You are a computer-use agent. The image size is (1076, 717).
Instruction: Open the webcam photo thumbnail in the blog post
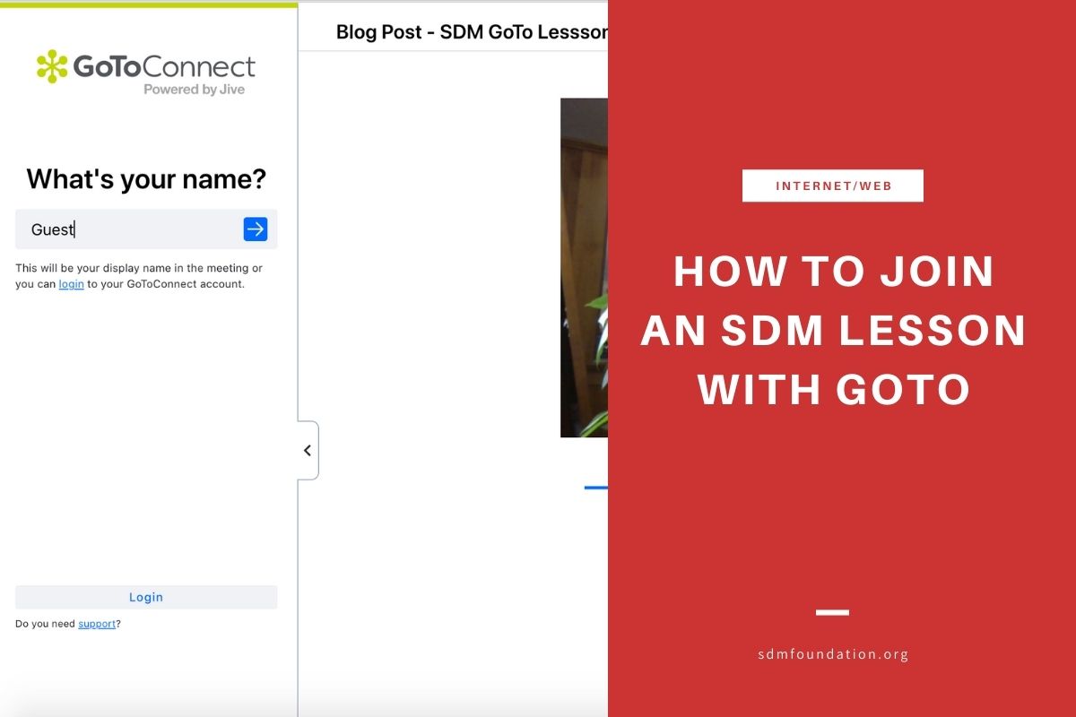click(586, 267)
